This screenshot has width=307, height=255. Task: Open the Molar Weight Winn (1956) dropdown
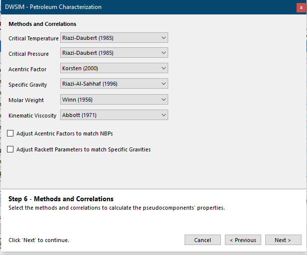(x=114, y=100)
